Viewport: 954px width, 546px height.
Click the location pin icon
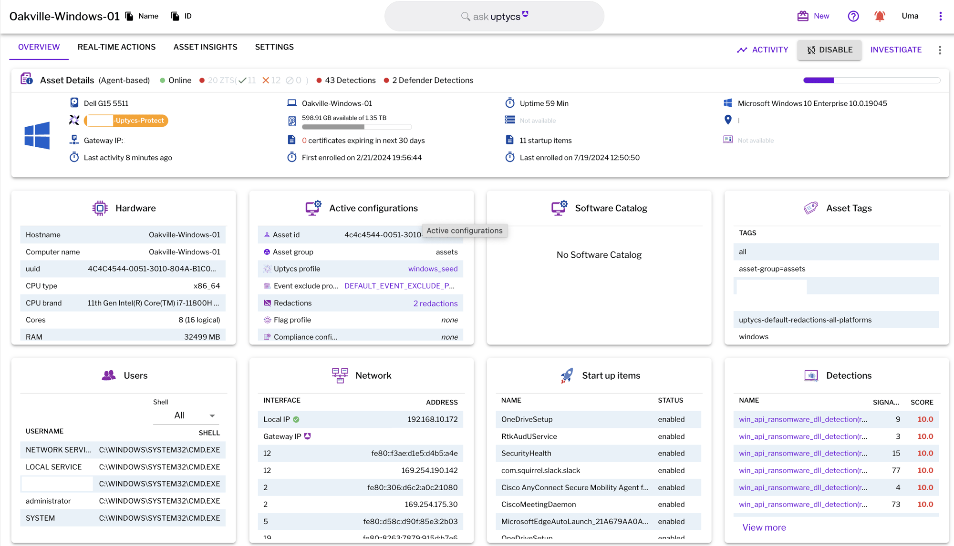(x=728, y=120)
